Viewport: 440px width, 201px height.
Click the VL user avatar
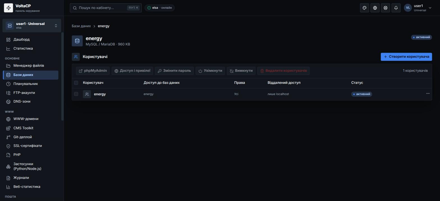pos(408,8)
